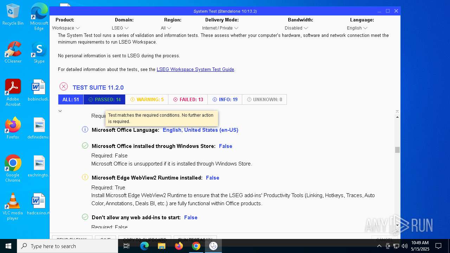Filter tests by UNKNOWN: 0 tab

pyautogui.click(x=265, y=99)
